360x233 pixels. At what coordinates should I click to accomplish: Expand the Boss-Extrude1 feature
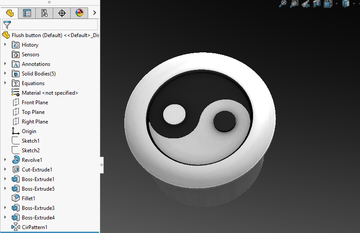tap(5, 179)
